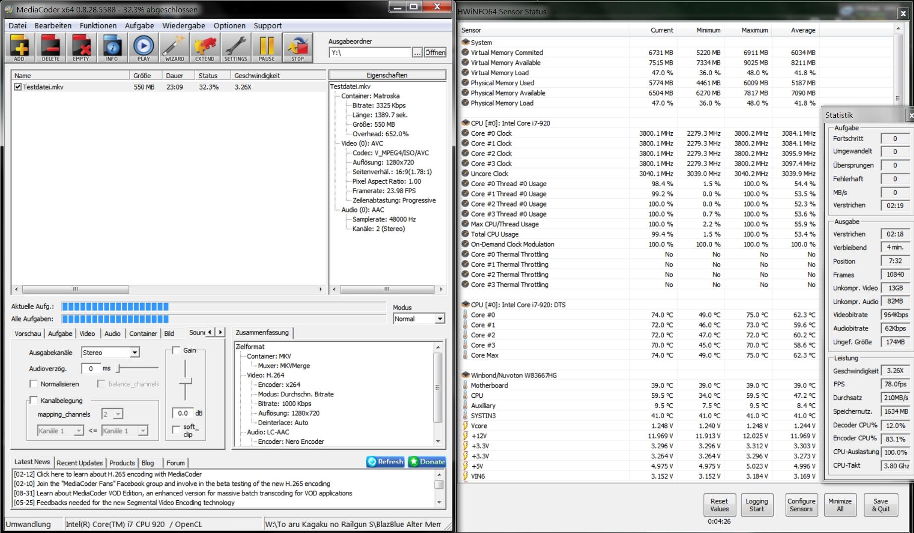Adjust the Audioverzög. delay slider
Image resolution: width=914 pixels, height=533 pixels.
click(x=119, y=368)
